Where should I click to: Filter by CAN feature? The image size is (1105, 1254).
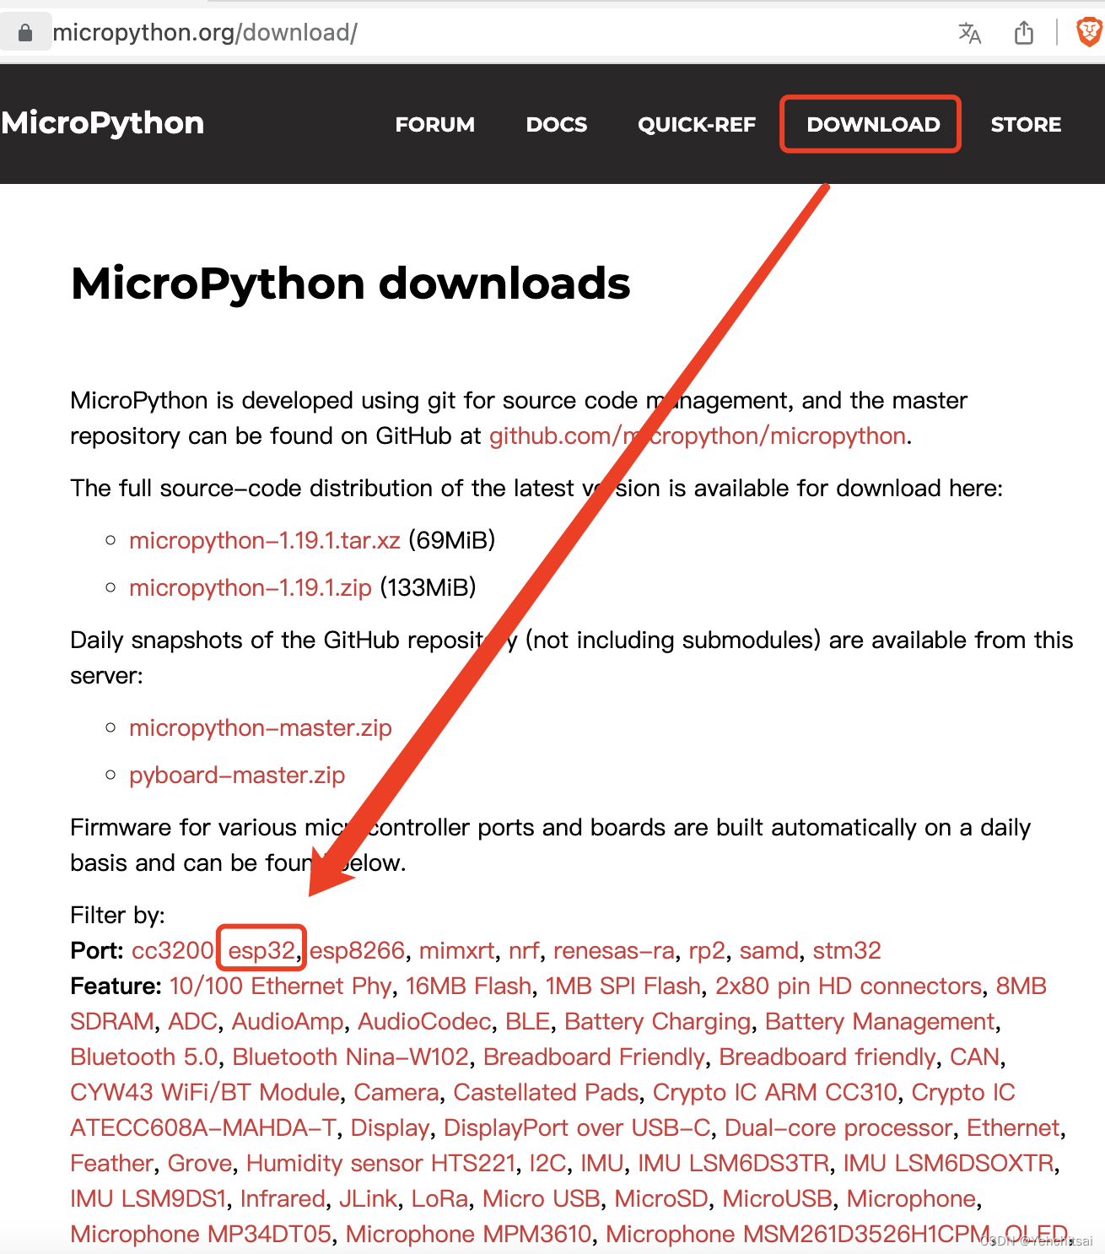(x=975, y=1057)
